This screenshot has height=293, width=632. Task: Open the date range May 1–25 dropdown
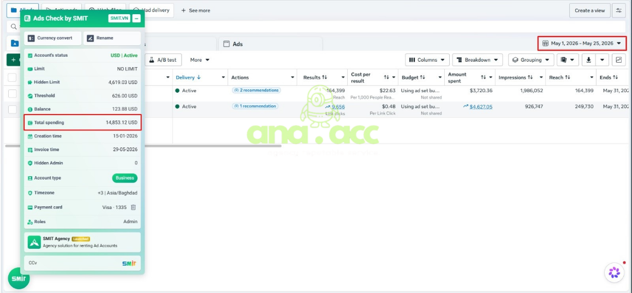[x=582, y=43]
